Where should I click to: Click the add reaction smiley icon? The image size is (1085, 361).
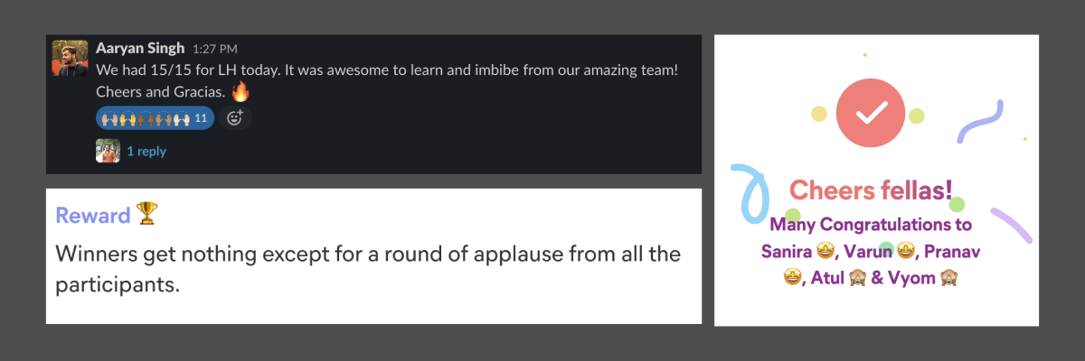(x=235, y=118)
